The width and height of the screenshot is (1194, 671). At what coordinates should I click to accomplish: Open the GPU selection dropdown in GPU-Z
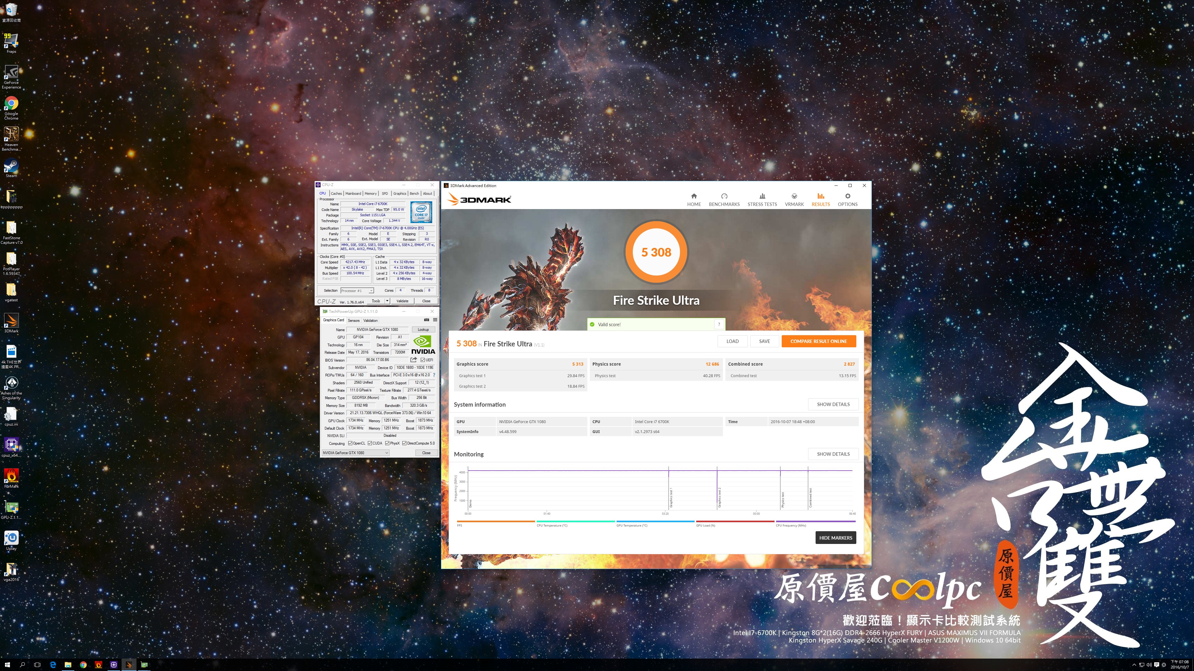click(x=355, y=453)
